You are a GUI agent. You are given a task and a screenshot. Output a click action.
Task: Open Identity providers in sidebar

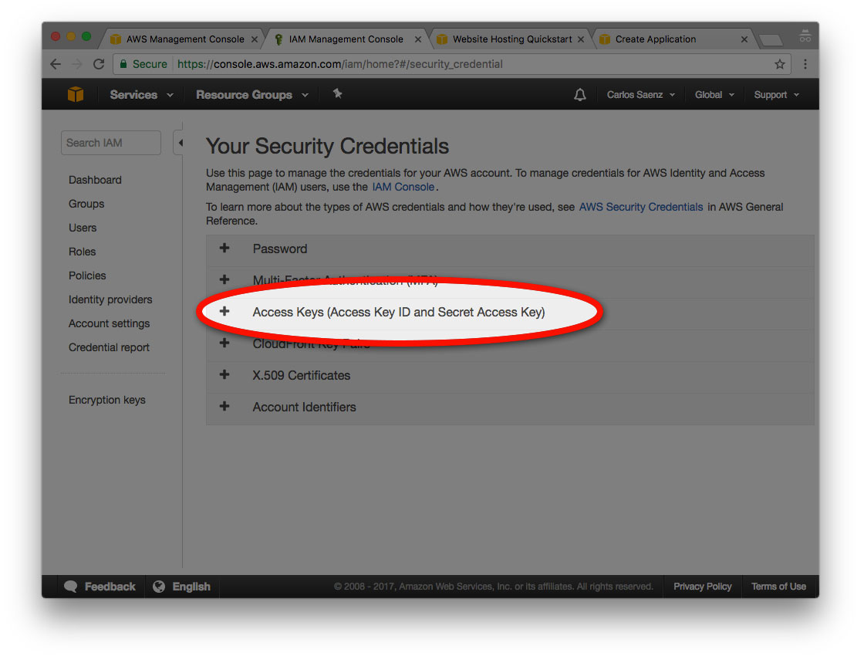110,299
